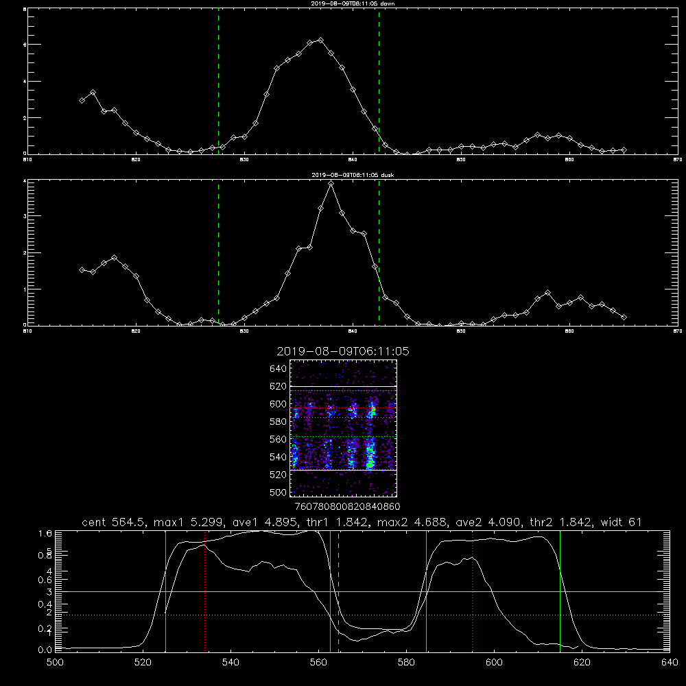Click the '560' label on bottom plot x-axis
686x686 pixels.
coord(318,663)
